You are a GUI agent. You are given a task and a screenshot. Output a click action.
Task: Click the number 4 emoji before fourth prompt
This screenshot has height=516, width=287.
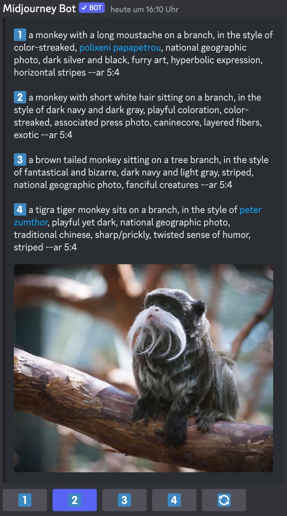click(x=20, y=209)
